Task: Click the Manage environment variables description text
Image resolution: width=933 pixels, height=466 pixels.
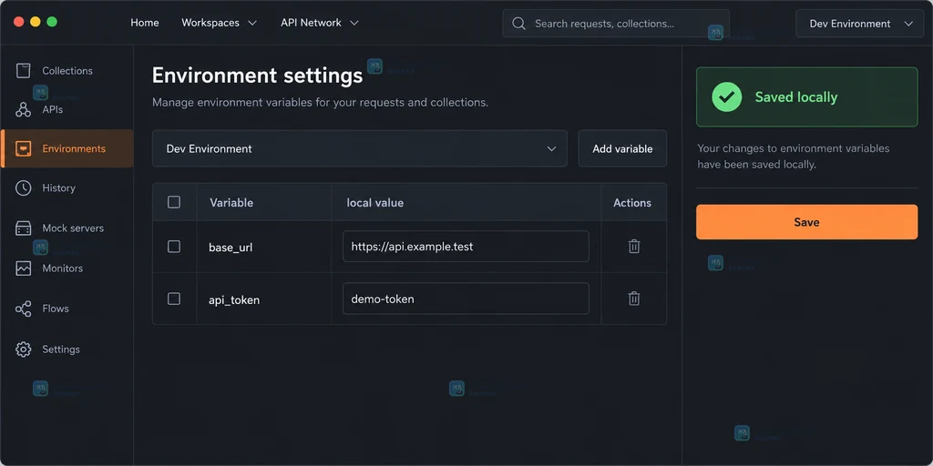Action: click(x=320, y=102)
